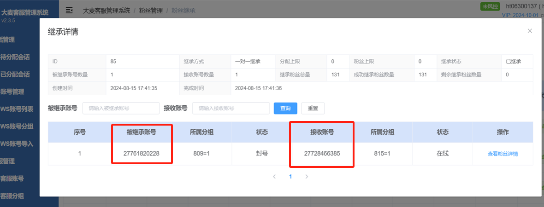
Task: Click 已继承 status value
Action: point(514,62)
